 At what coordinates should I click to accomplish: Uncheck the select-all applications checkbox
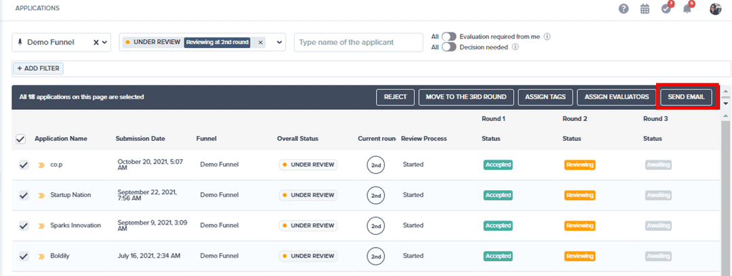click(x=20, y=139)
